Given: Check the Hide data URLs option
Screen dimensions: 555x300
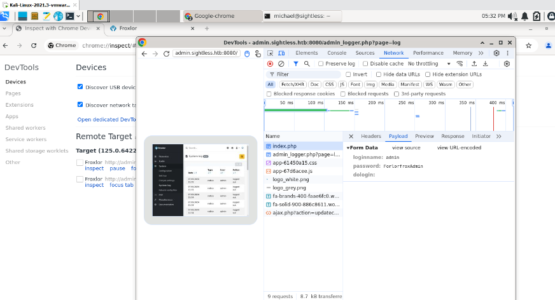Looking at the screenshot, I should (378, 74).
